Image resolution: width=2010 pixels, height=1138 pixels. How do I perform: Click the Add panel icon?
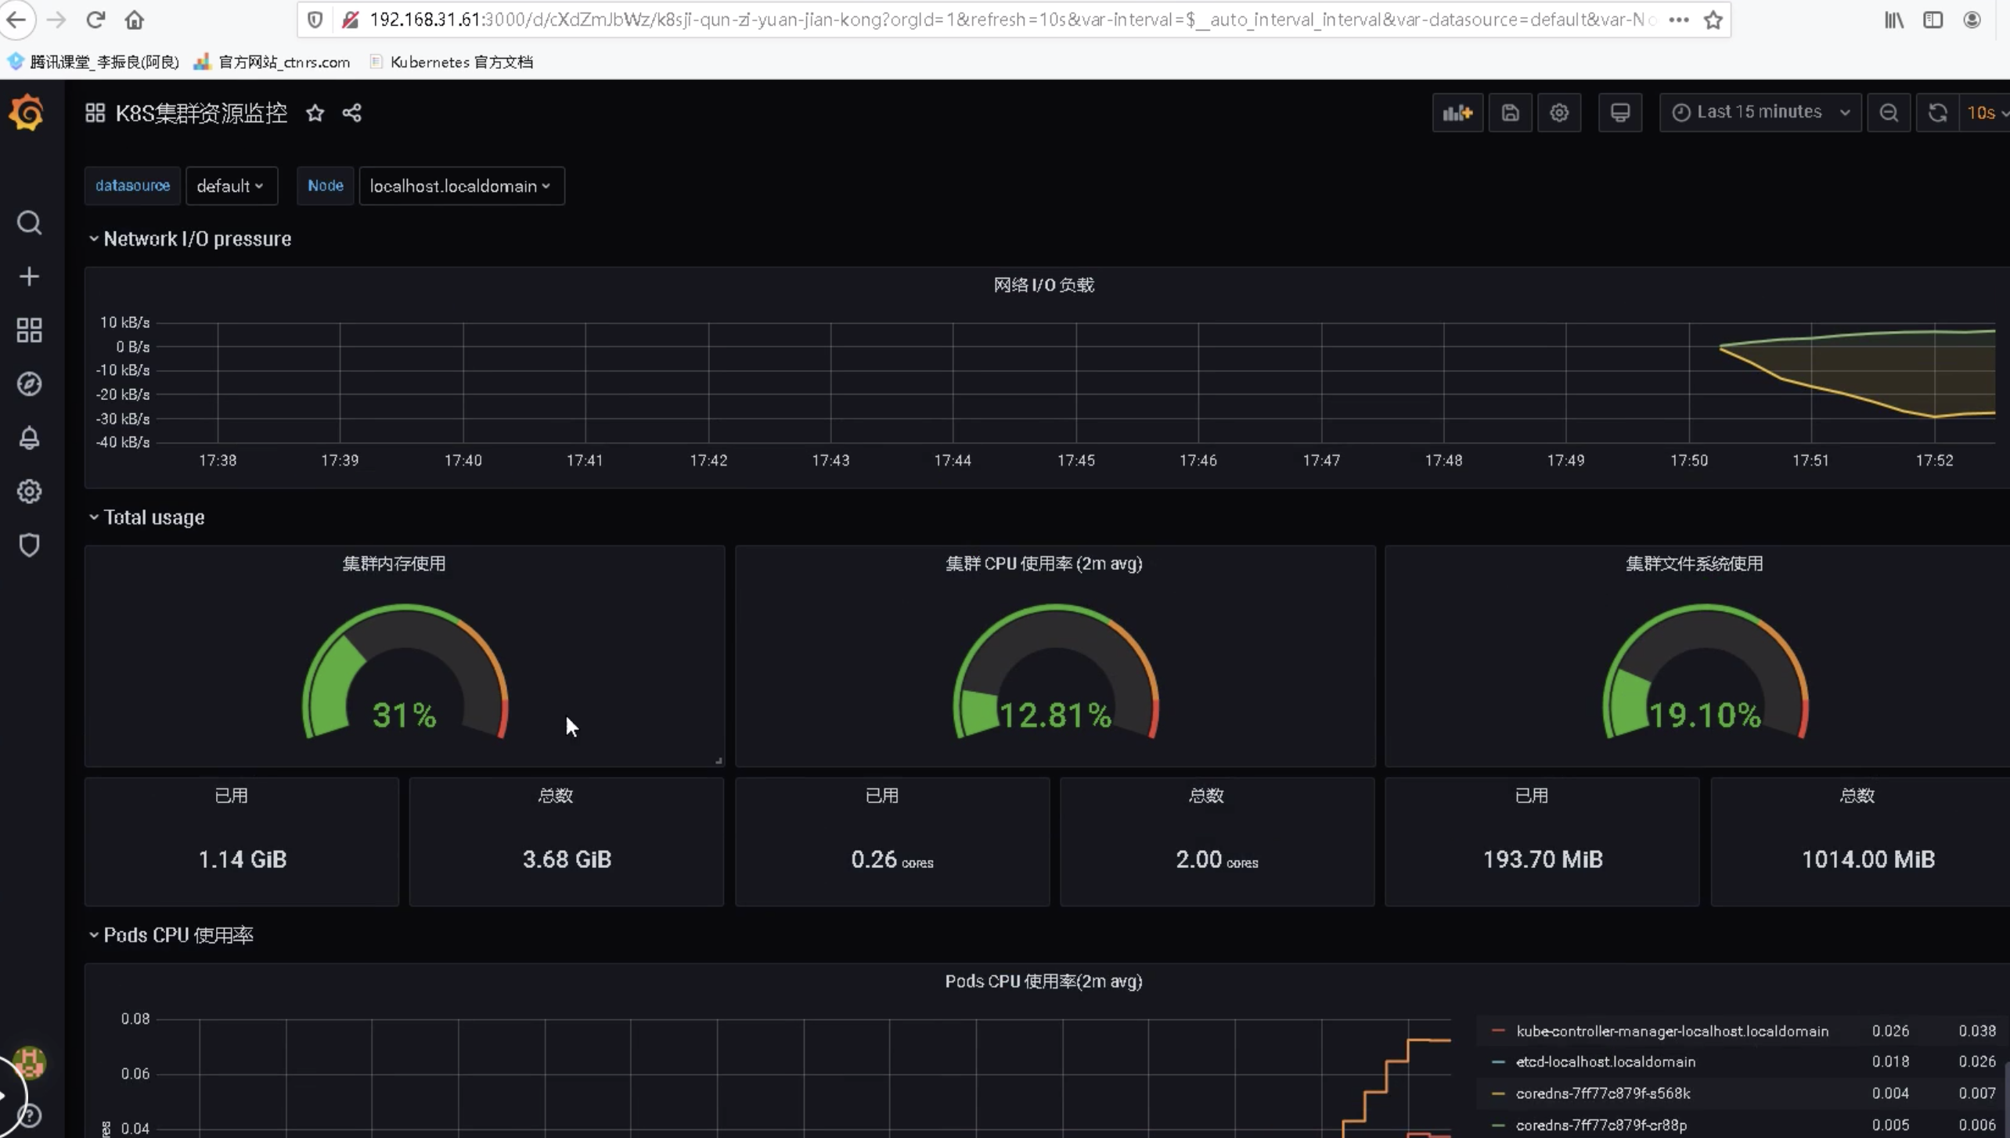pos(1457,113)
